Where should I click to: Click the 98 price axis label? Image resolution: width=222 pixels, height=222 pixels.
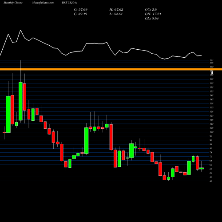click(x=211, y=136)
